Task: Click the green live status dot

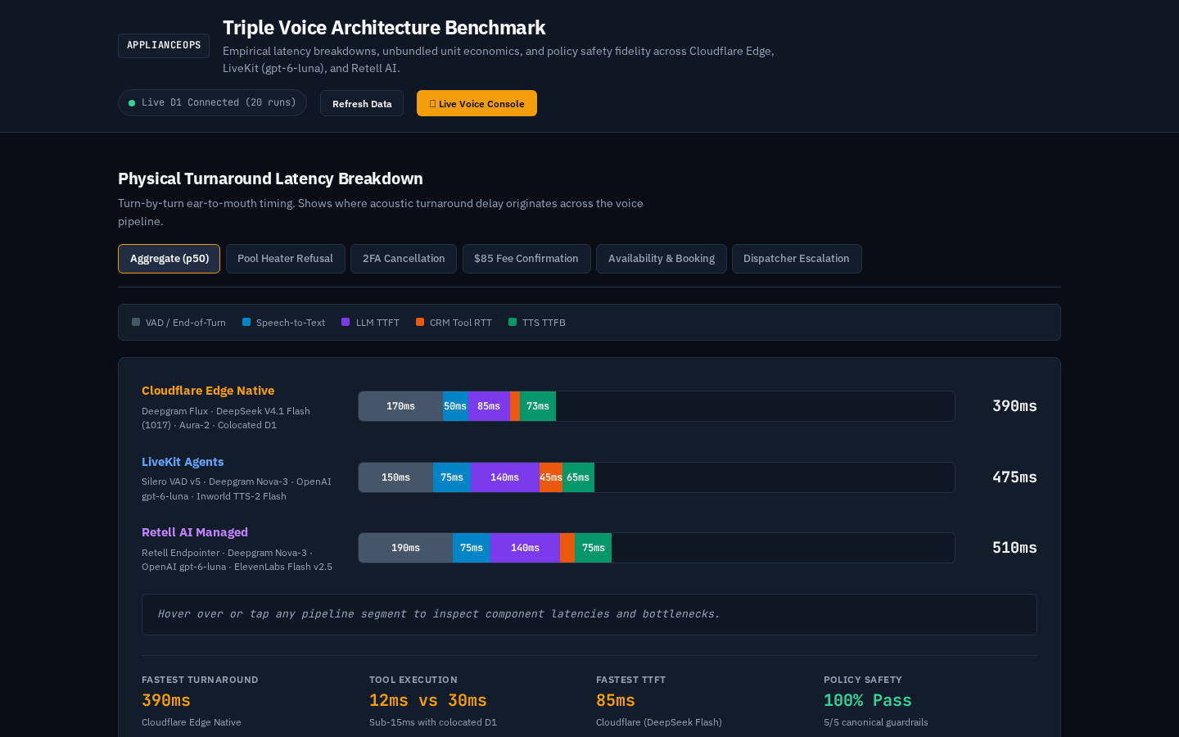Action: tap(132, 103)
